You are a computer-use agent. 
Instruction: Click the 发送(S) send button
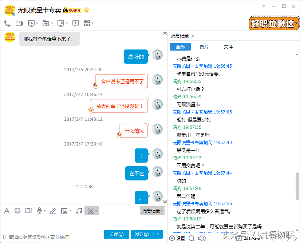tap(142, 234)
